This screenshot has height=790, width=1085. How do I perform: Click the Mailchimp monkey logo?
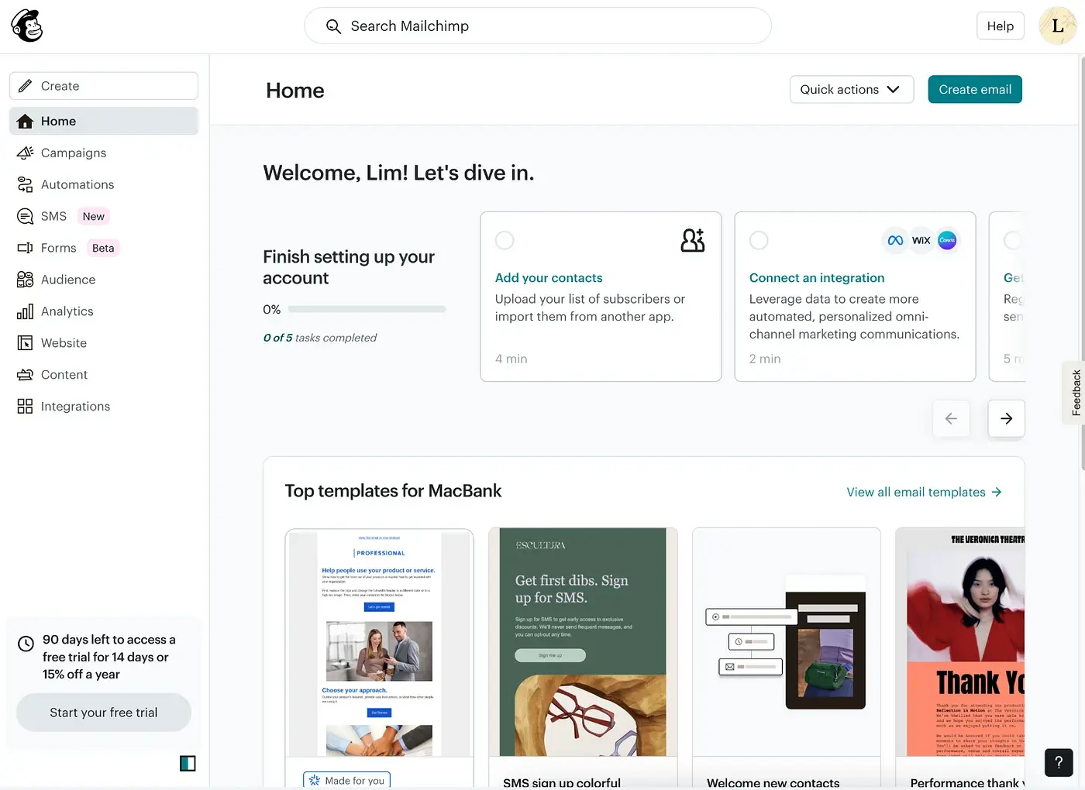(27, 26)
